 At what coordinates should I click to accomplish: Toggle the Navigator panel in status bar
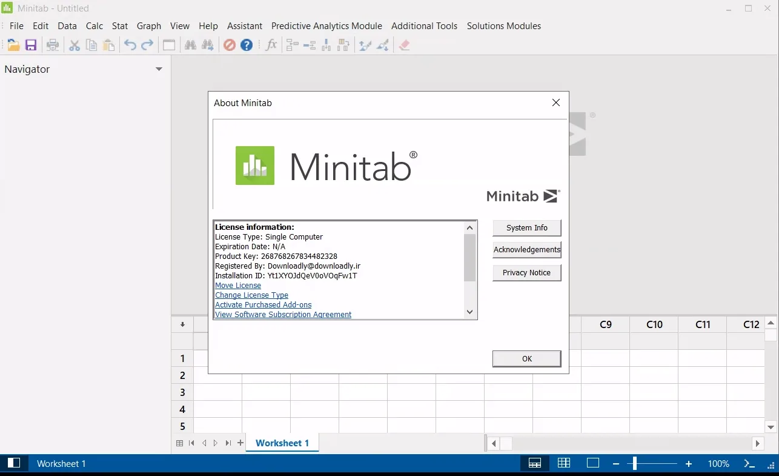coord(14,463)
